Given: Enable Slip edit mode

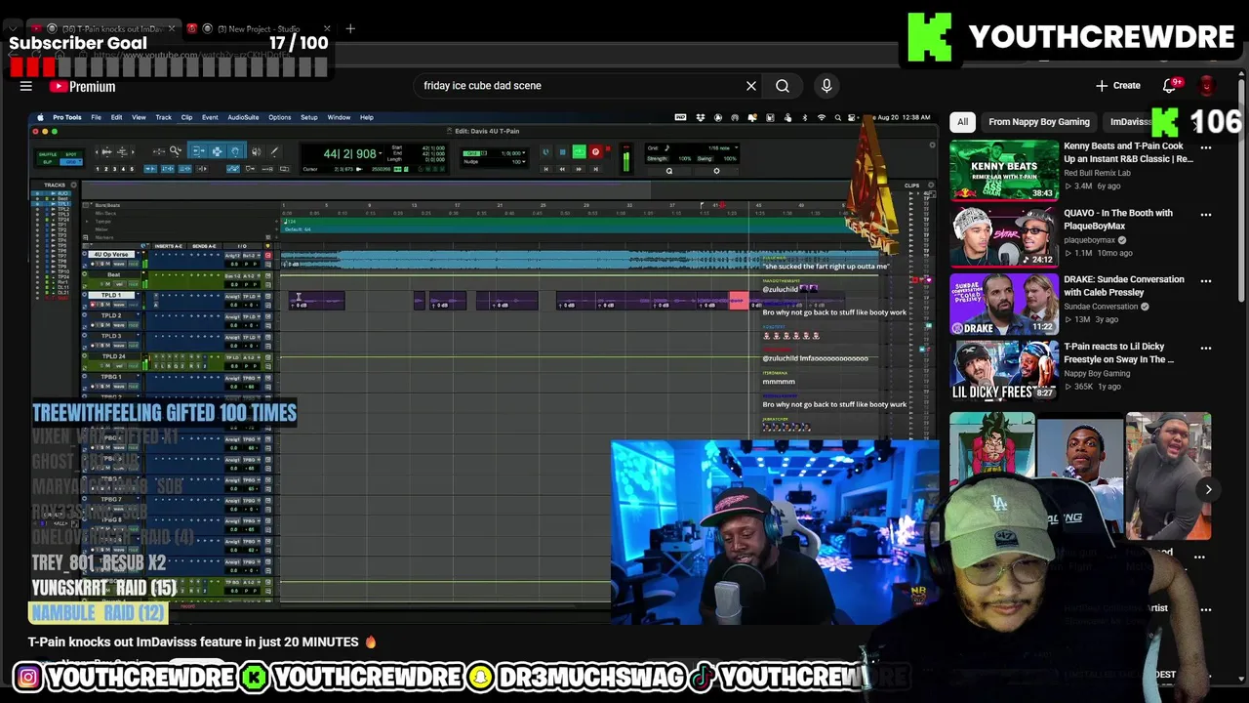Looking at the screenshot, I should pyautogui.click(x=48, y=162).
